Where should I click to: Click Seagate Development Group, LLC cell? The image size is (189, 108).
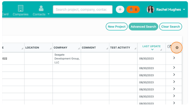click(x=67, y=59)
